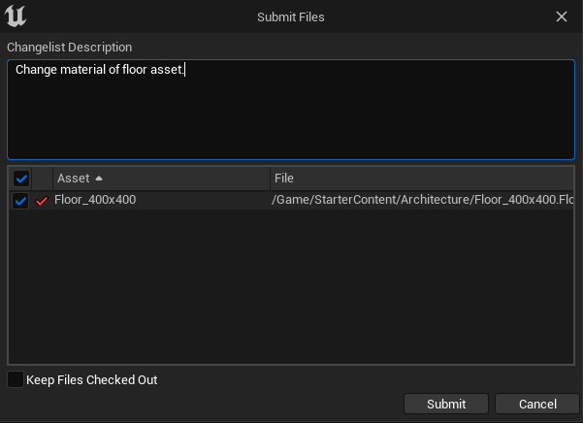Enable Keep Files Checked Out checkbox
Image resolution: width=583 pixels, height=423 pixels.
pos(16,379)
